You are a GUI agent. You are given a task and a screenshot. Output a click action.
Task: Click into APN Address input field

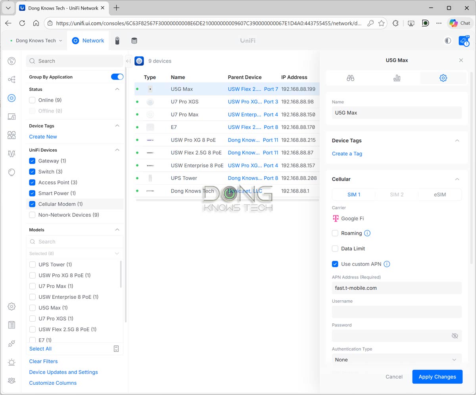(x=397, y=288)
